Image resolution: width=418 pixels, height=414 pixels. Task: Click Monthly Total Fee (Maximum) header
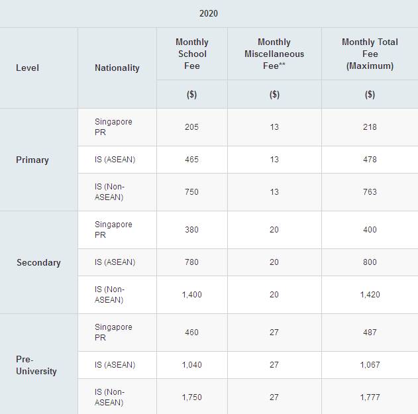[370, 54]
